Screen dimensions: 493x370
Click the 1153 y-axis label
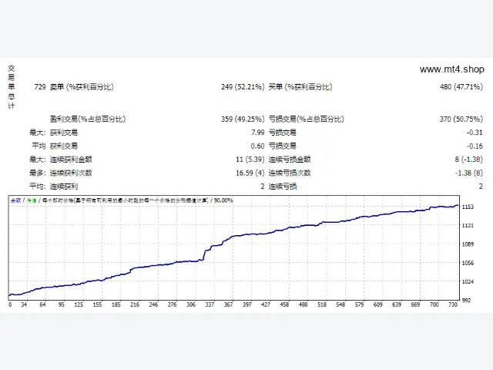(x=468, y=207)
